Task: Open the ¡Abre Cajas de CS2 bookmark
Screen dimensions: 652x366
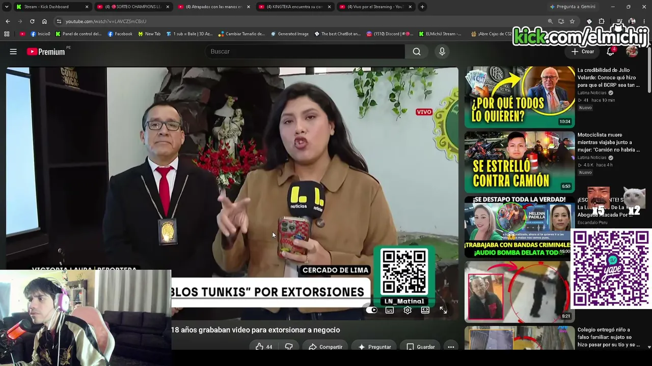Action: [x=492, y=34]
